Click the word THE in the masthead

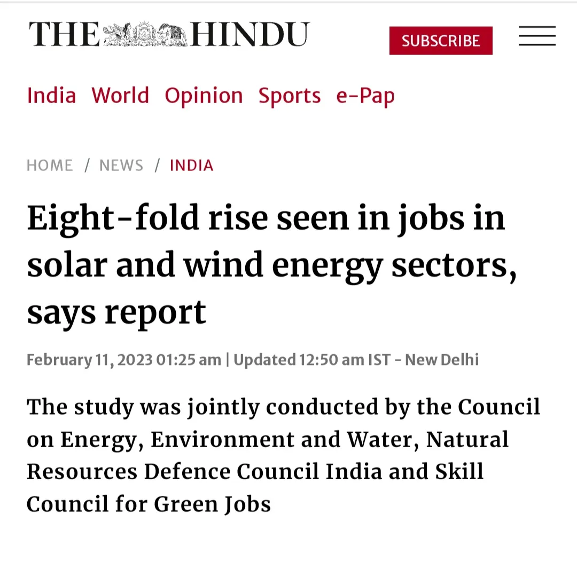(65, 34)
